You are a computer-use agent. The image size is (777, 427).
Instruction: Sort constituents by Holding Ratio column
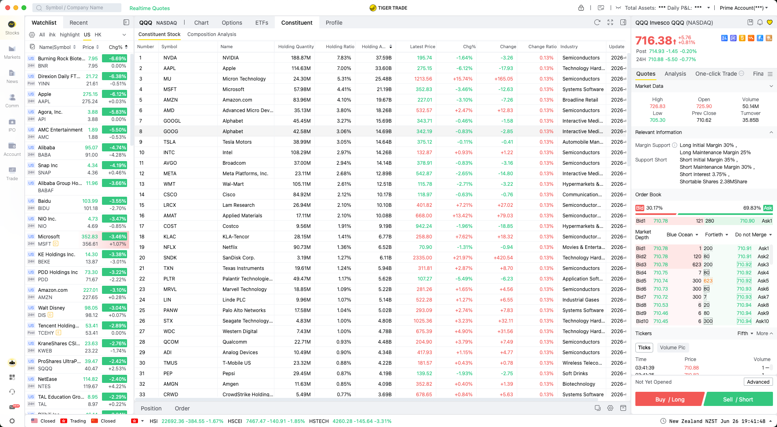[340, 47]
